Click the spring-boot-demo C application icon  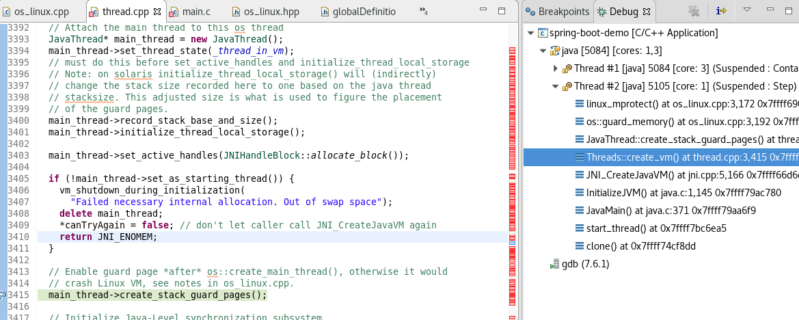pyautogui.click(x=543, y=33)
